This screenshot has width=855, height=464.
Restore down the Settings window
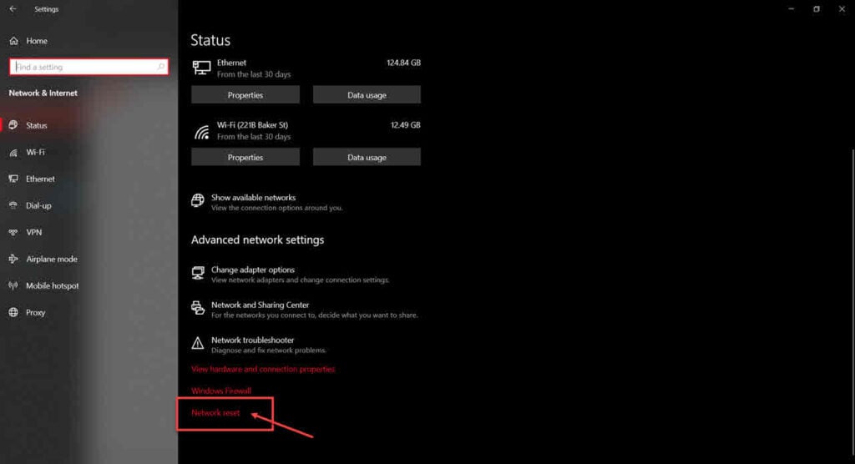tap(817, 8)
